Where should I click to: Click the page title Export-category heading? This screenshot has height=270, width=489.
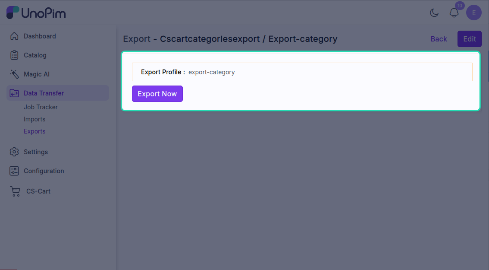click(x=303, y=39)
